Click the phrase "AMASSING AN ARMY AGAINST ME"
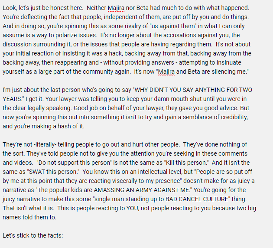This screenshot has height=248, width=273. pos(141,190)
